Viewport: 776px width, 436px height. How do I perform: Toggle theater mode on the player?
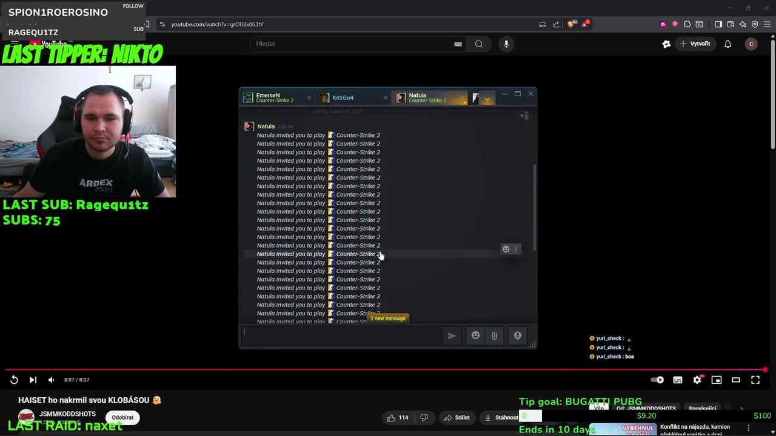736,380
